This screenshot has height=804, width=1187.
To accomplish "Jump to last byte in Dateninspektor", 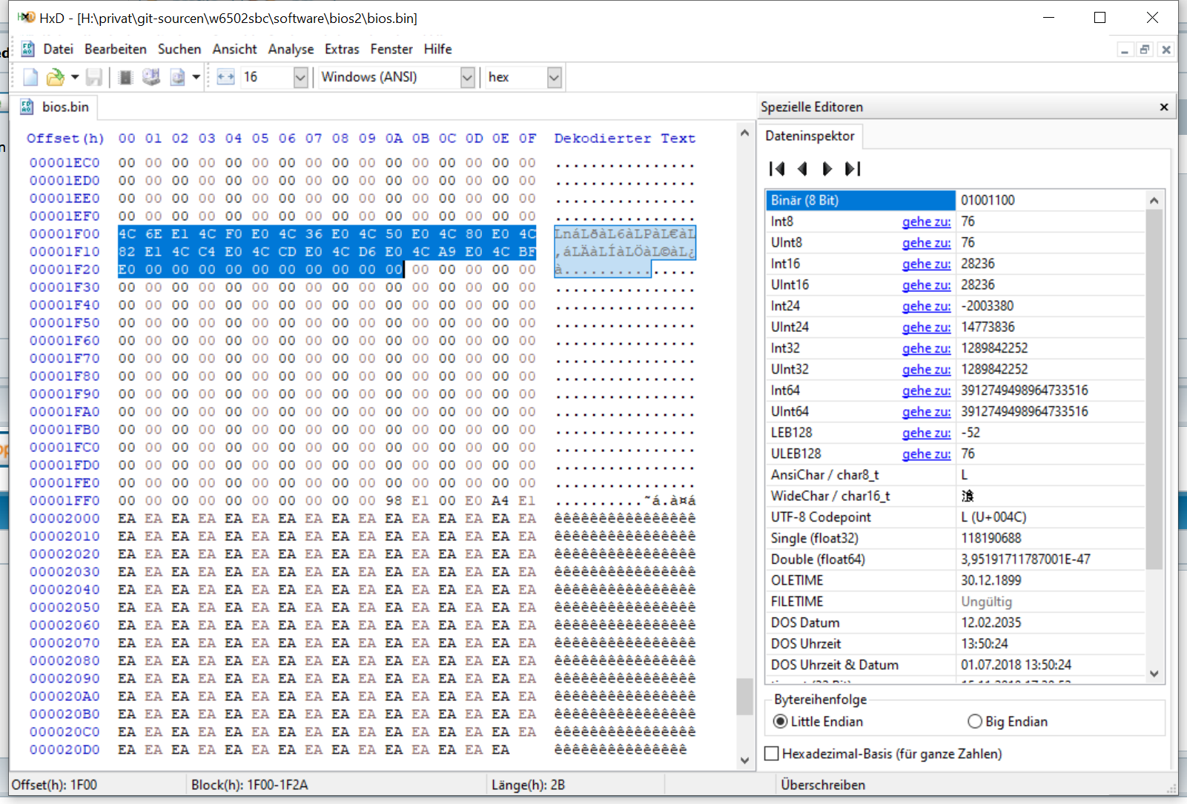I will 853,169.
